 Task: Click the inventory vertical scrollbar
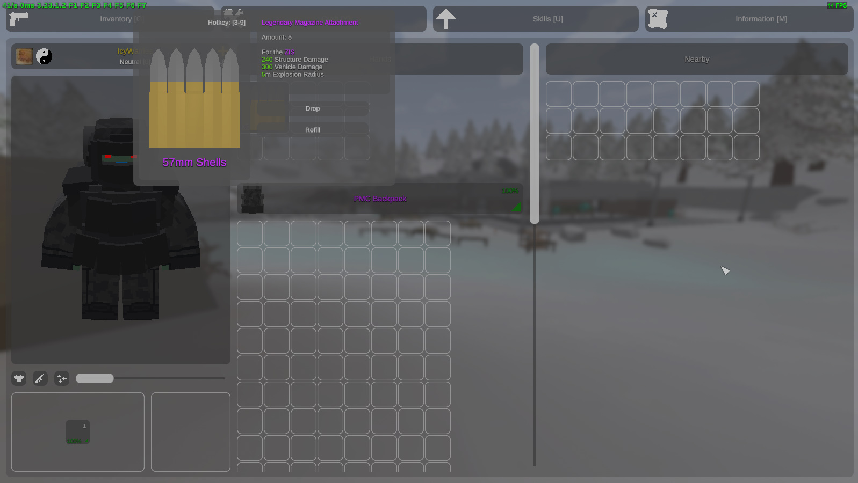(x=535, y=134)
